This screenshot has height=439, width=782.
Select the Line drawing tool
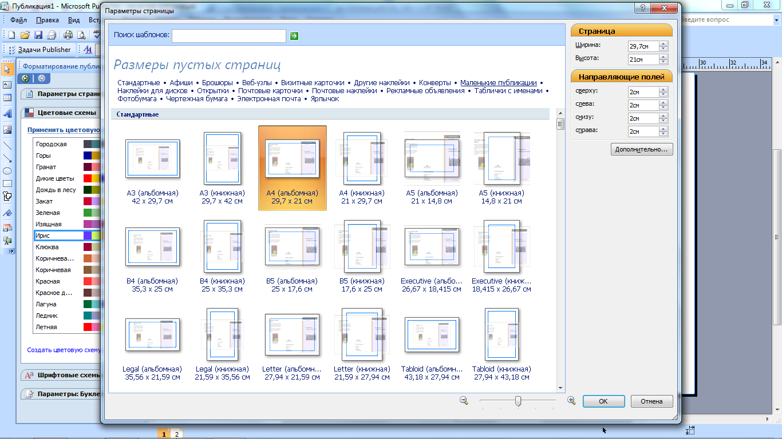click(7, 146)
